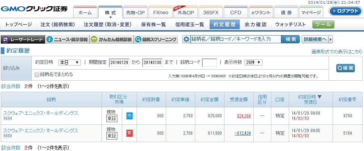Image resolution: width=364 pixels, height=151 pixels.
Task: Click 画像形式での表示はこちら link
Action: (x=337, y=52)
